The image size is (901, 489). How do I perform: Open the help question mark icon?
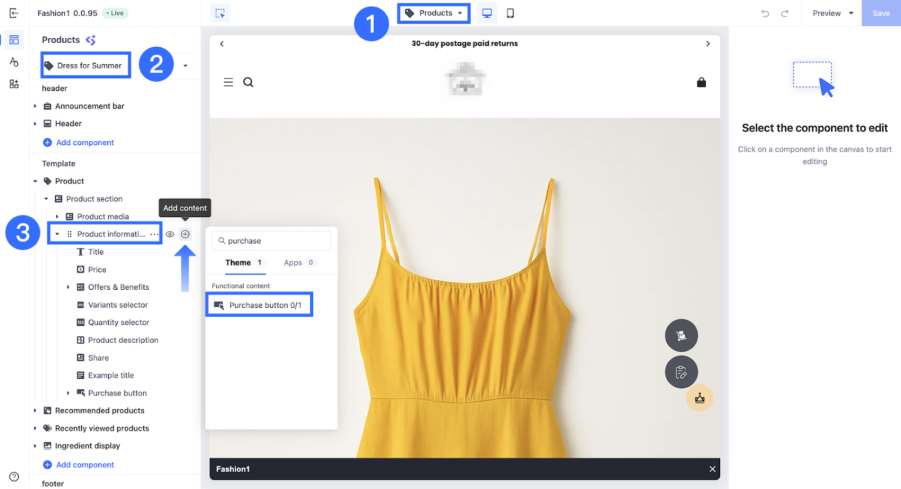click(14, 477)
